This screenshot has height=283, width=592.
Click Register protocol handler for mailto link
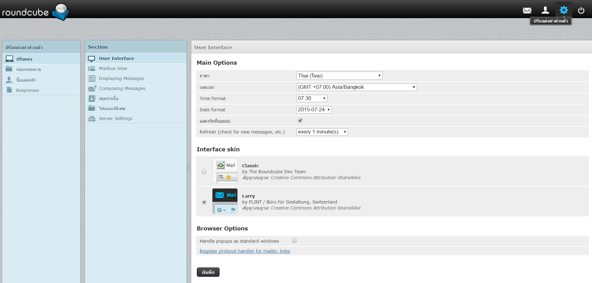(x=245, y=251)
